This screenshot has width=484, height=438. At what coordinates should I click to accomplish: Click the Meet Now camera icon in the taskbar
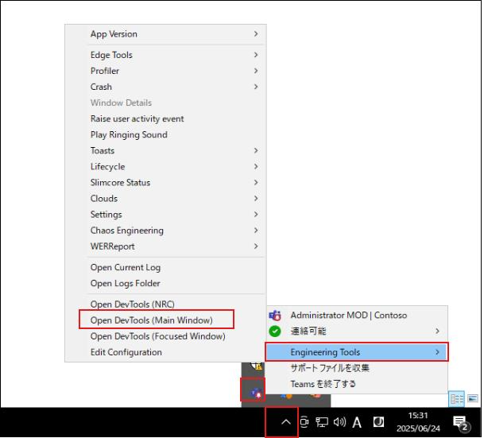click(x=304, y=421)
